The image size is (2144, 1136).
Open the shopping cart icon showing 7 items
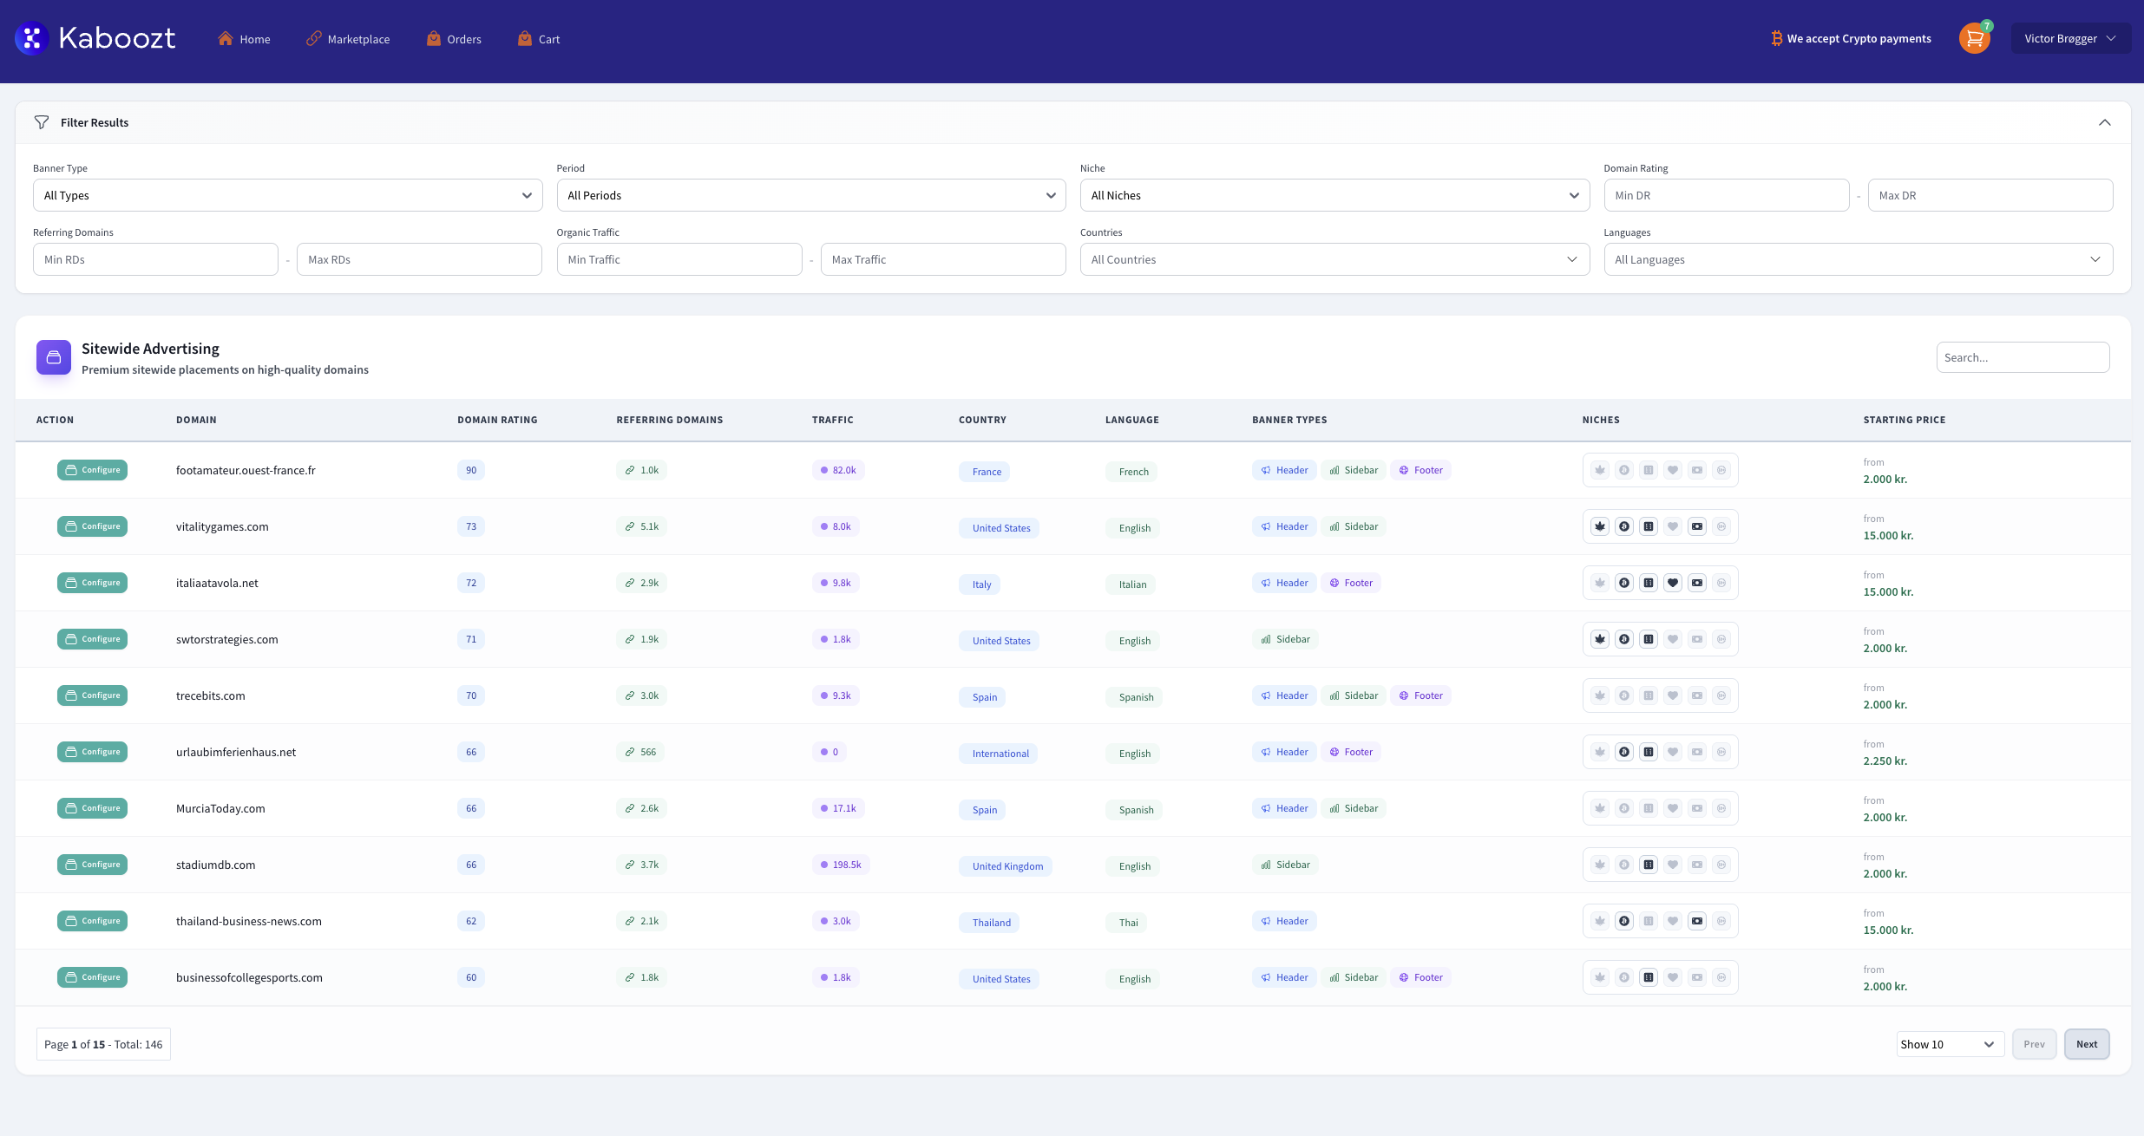point(1975,38)
